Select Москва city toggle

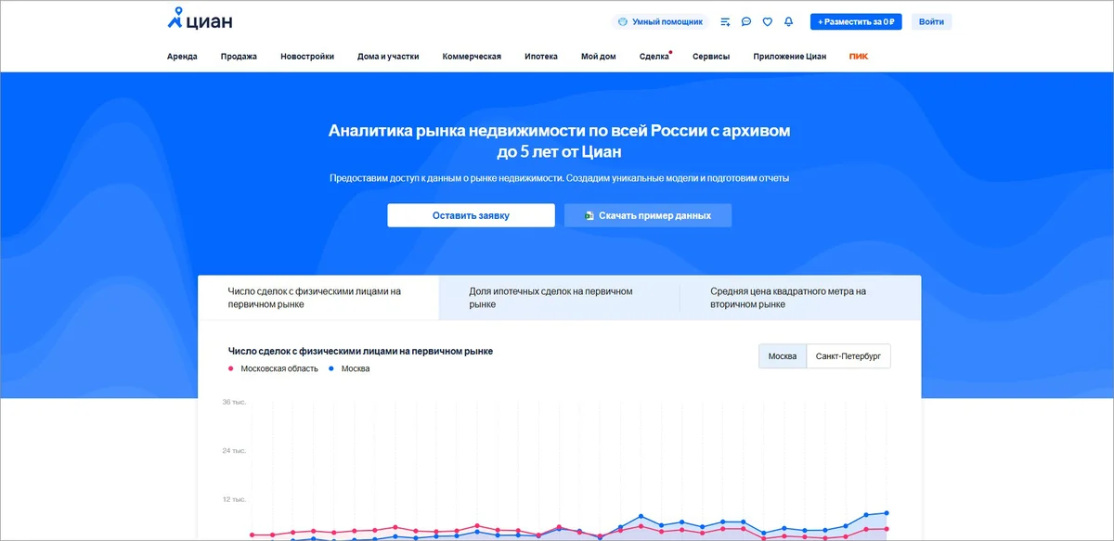click(782, 356)
